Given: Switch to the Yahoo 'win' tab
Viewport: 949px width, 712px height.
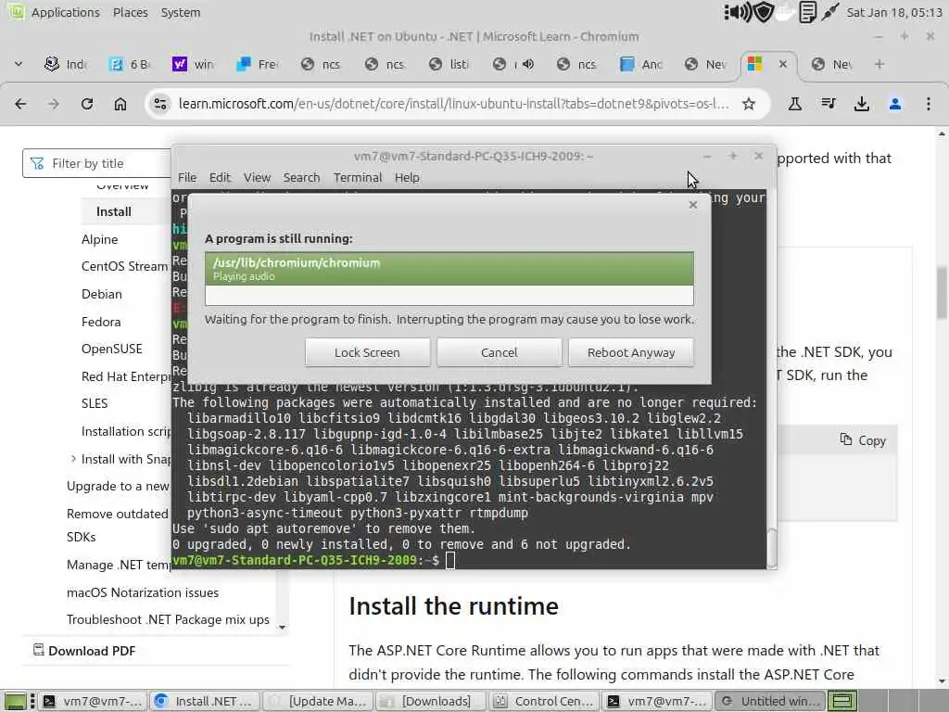Looking at the screenshot, I should [x=193, y=64].
